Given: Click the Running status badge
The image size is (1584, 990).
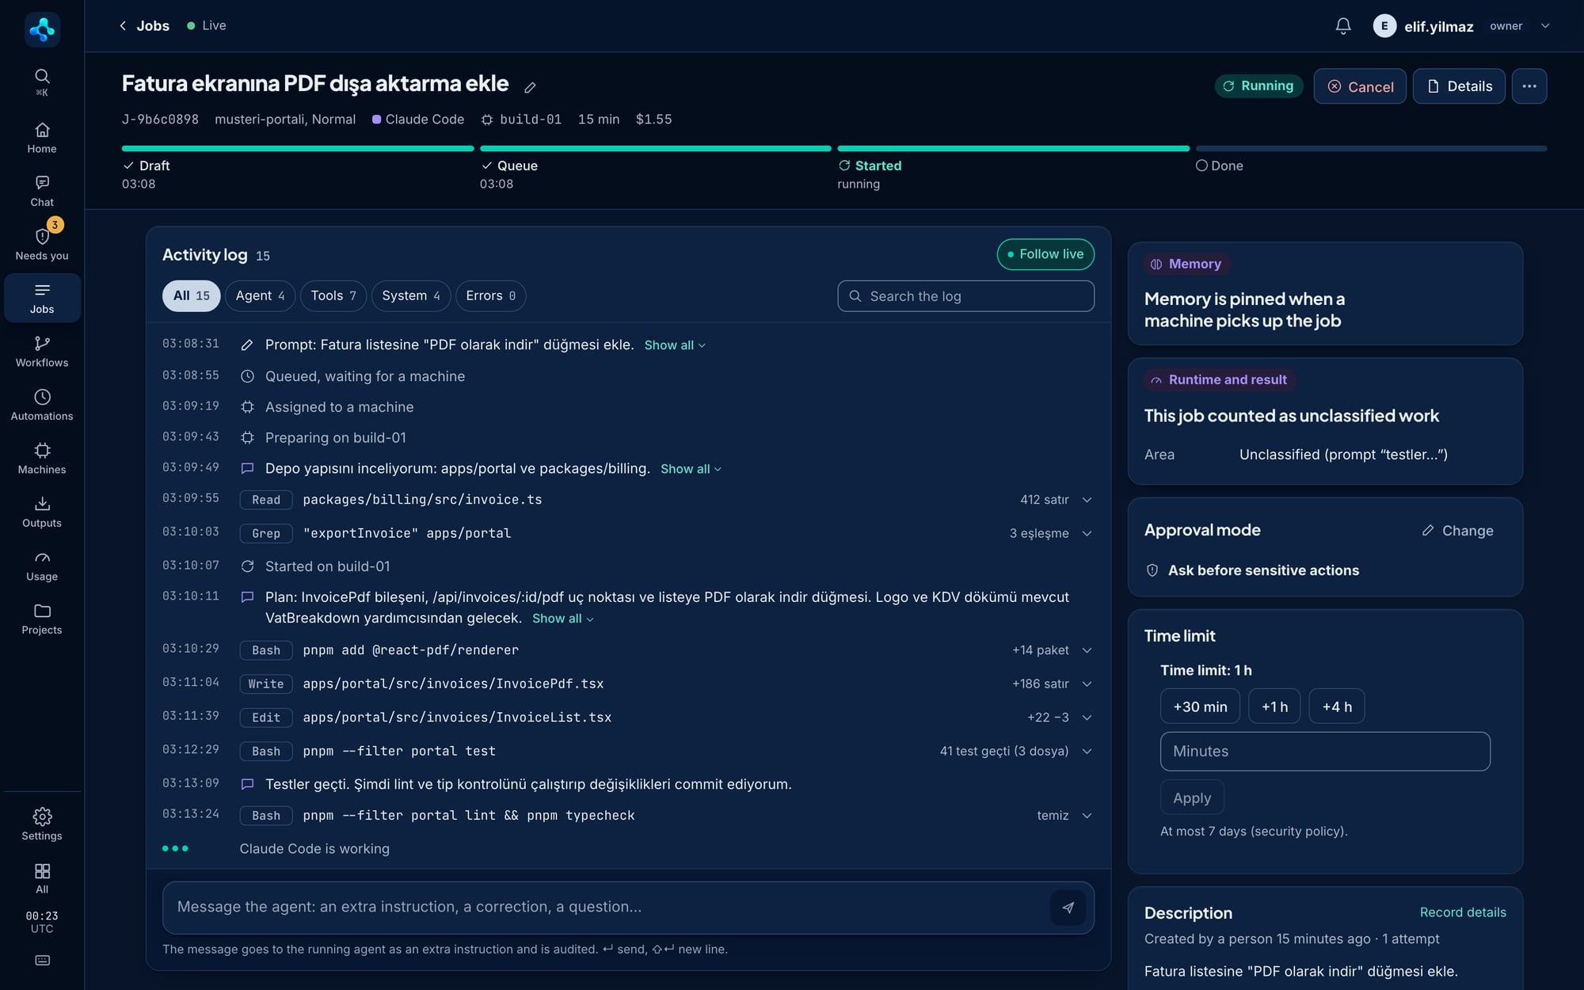Looking at the screenshot, I should [x=1258, y=86].
